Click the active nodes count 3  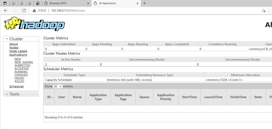tap(46, 64)
